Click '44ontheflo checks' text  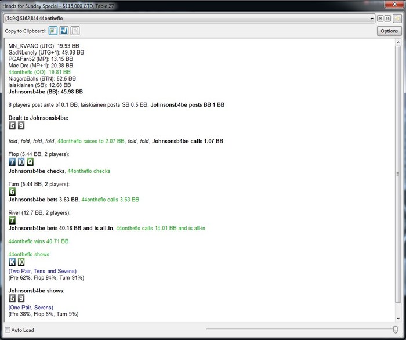pyautogui.click(x=89, y=171)
